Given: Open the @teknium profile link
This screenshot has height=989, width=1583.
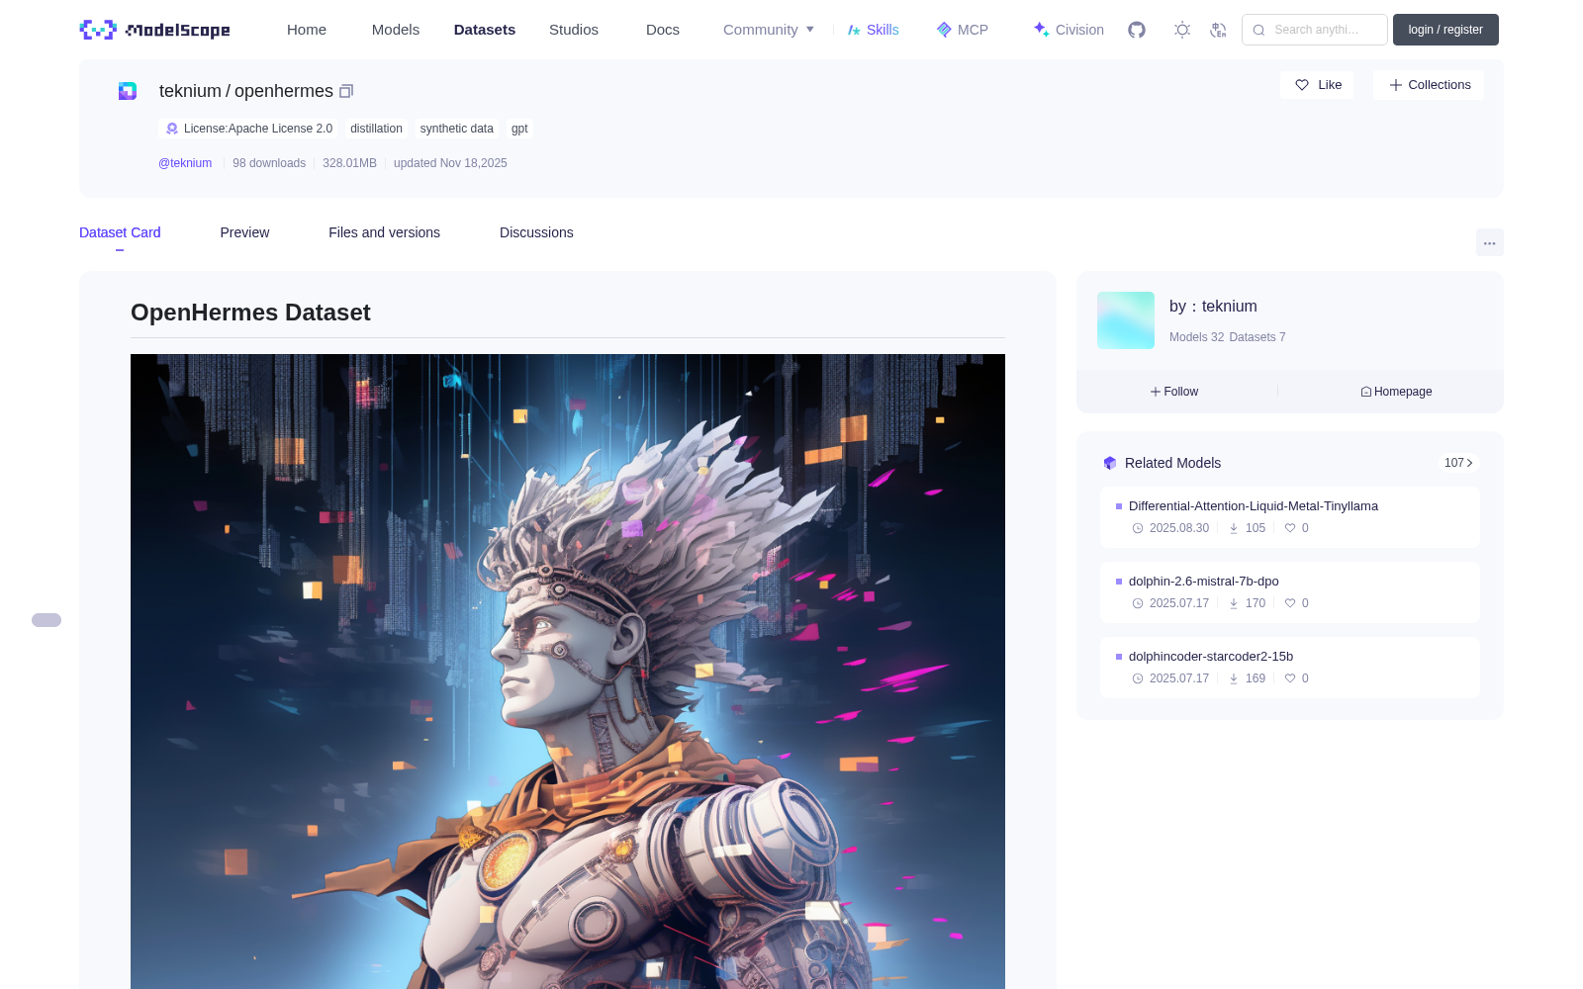Looking at the screenshot, I should [185, 163].
